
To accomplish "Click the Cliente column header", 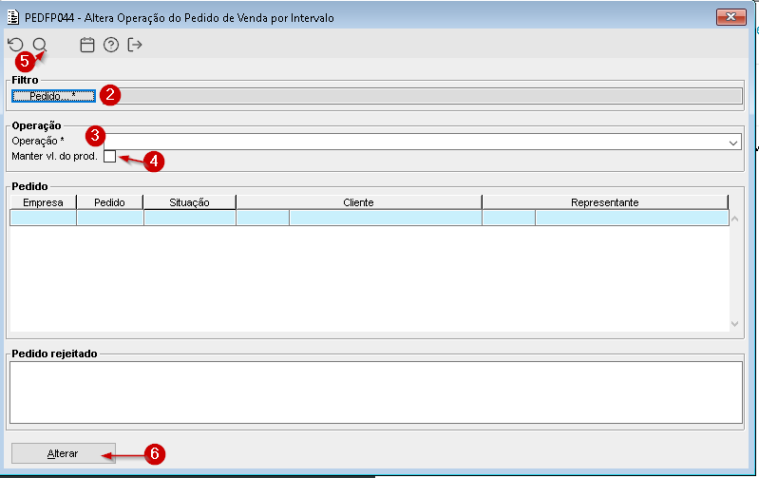I will (x=359, y=202).
